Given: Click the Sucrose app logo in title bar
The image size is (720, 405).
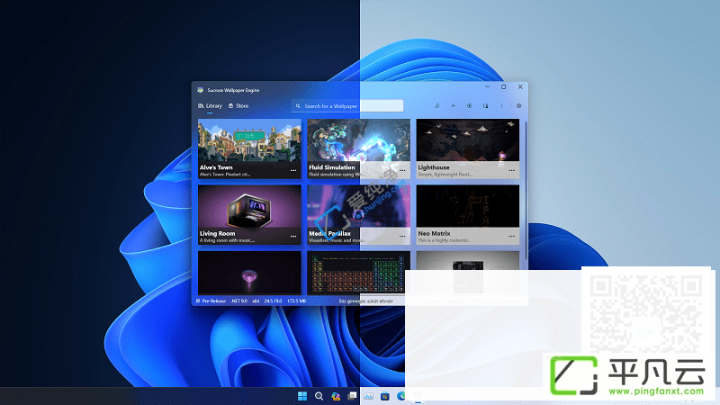Looking at the screenshot, I should [x=200, y=90].
